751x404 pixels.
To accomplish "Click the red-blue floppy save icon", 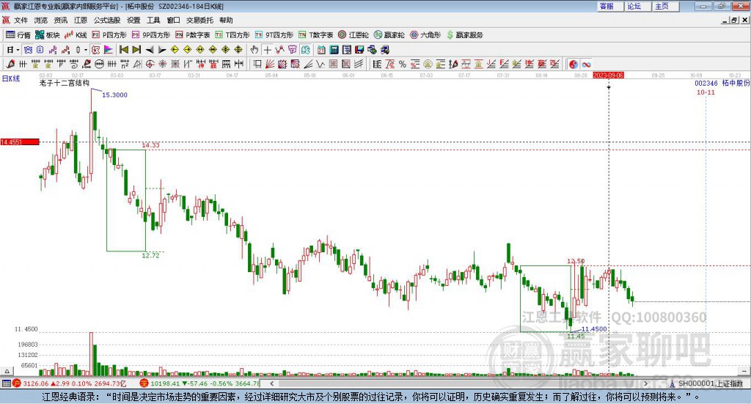I will pyautogui.click(x=359, y=50).
